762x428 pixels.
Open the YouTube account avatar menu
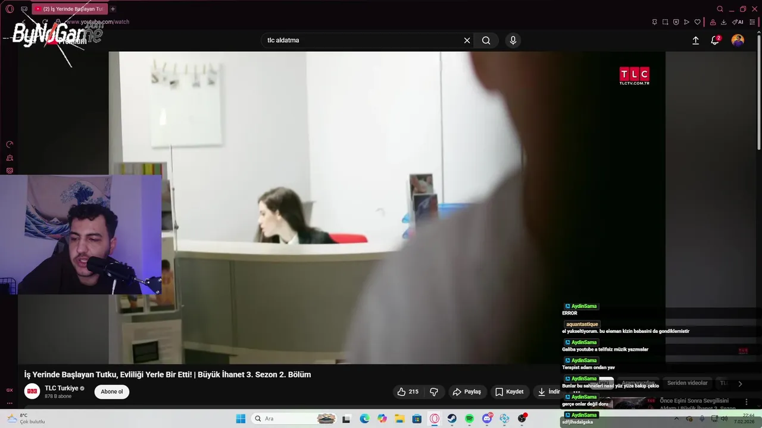[x=738, y=40]
